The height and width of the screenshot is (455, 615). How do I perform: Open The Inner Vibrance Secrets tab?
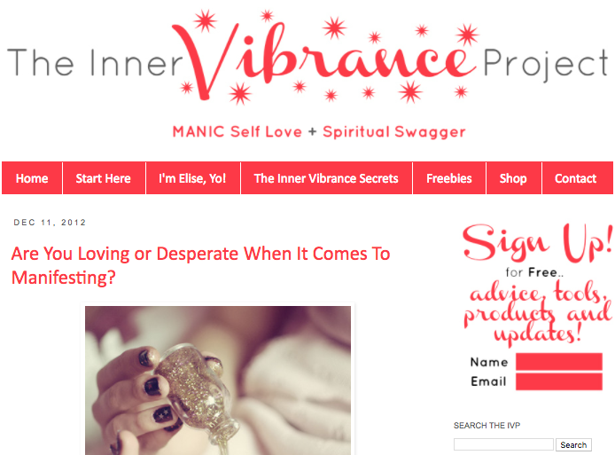326,178
